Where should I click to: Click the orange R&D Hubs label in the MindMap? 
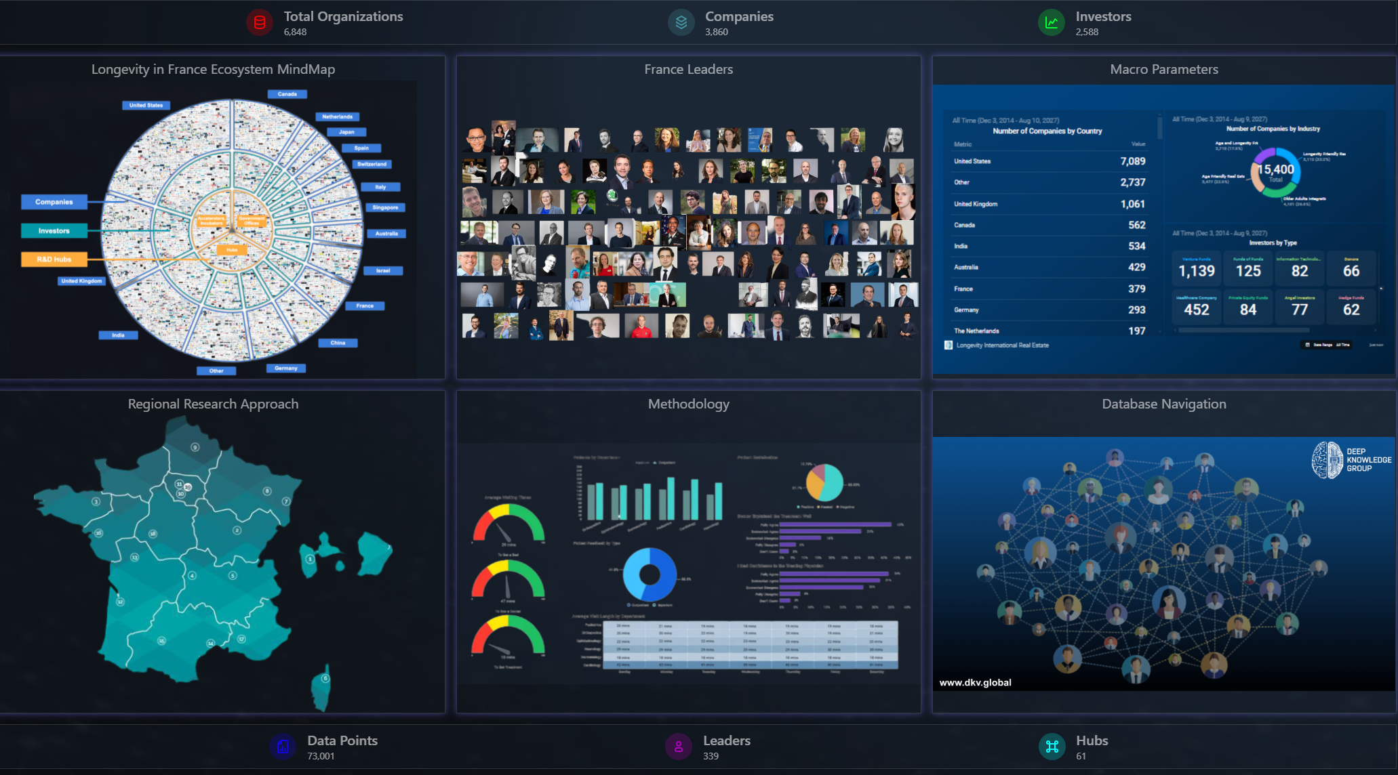tap(54, 259)
